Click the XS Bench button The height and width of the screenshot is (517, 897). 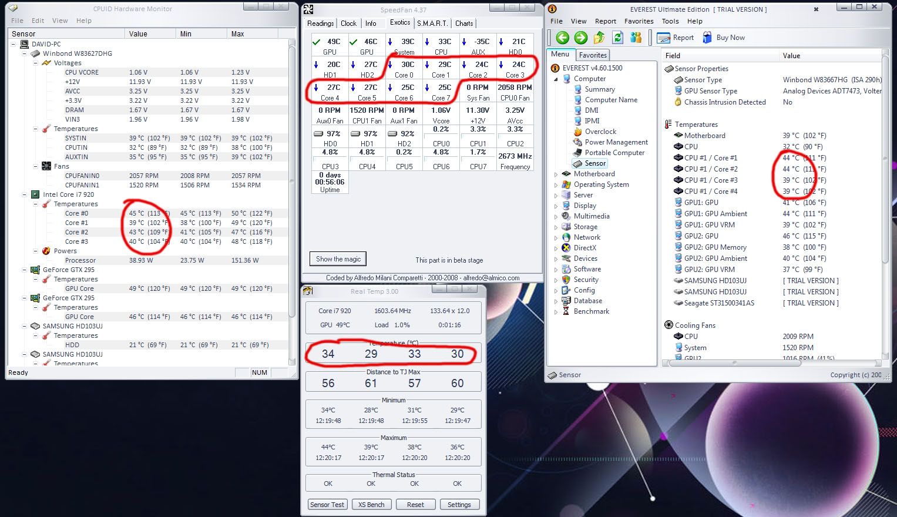coord(371,505)
